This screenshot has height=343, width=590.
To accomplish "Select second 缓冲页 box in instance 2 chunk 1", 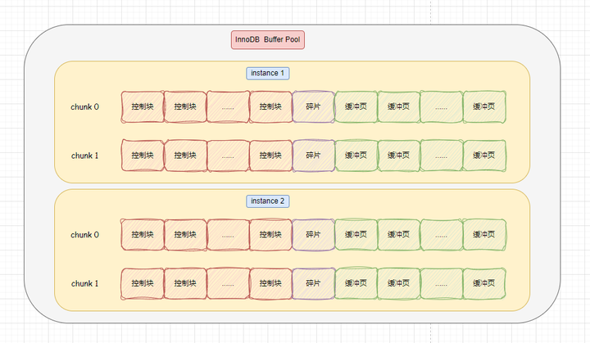I will tap(399, 283).
